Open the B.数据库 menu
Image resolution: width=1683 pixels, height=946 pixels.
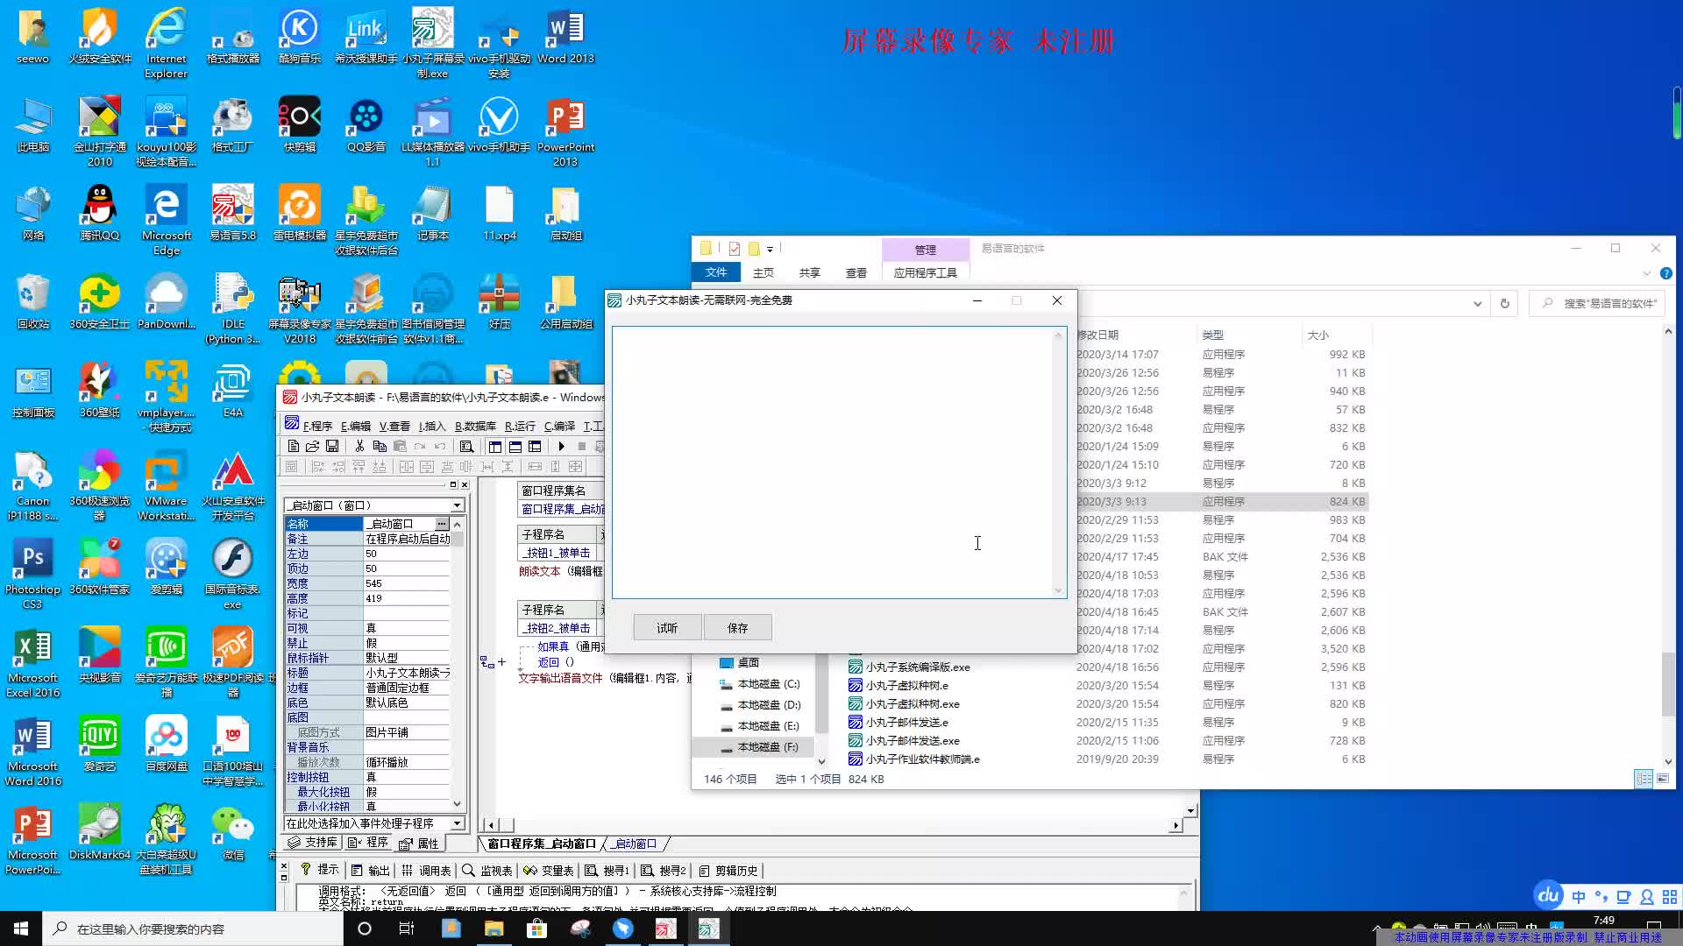[x=475, y=426]
